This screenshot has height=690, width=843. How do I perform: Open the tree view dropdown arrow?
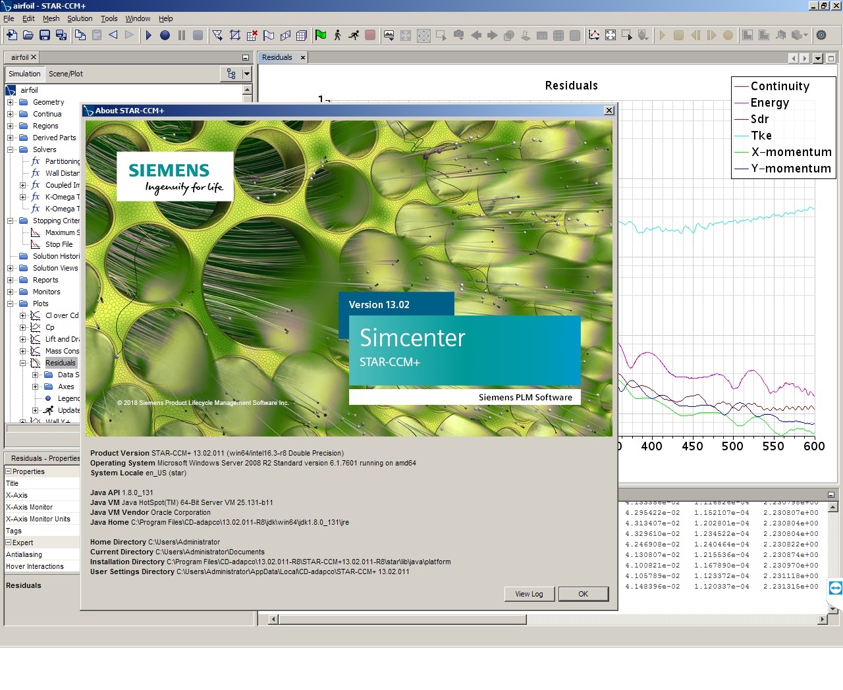[246, 74]
